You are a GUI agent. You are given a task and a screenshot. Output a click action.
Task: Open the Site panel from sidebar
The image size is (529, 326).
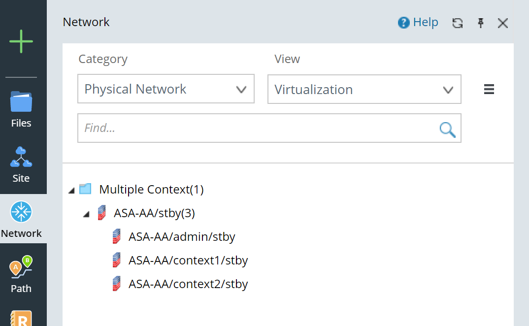[21, 164]
